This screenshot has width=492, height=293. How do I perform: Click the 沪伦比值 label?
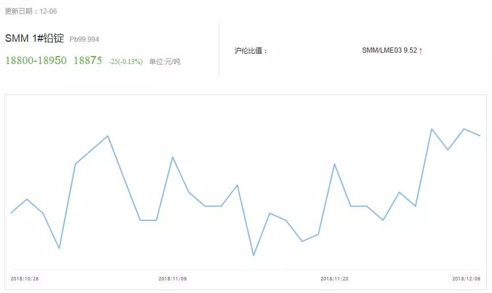pyautogui.click(x=251, y=51)
